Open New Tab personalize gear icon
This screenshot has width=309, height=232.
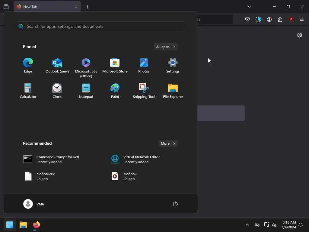click(x=300, y=35)
